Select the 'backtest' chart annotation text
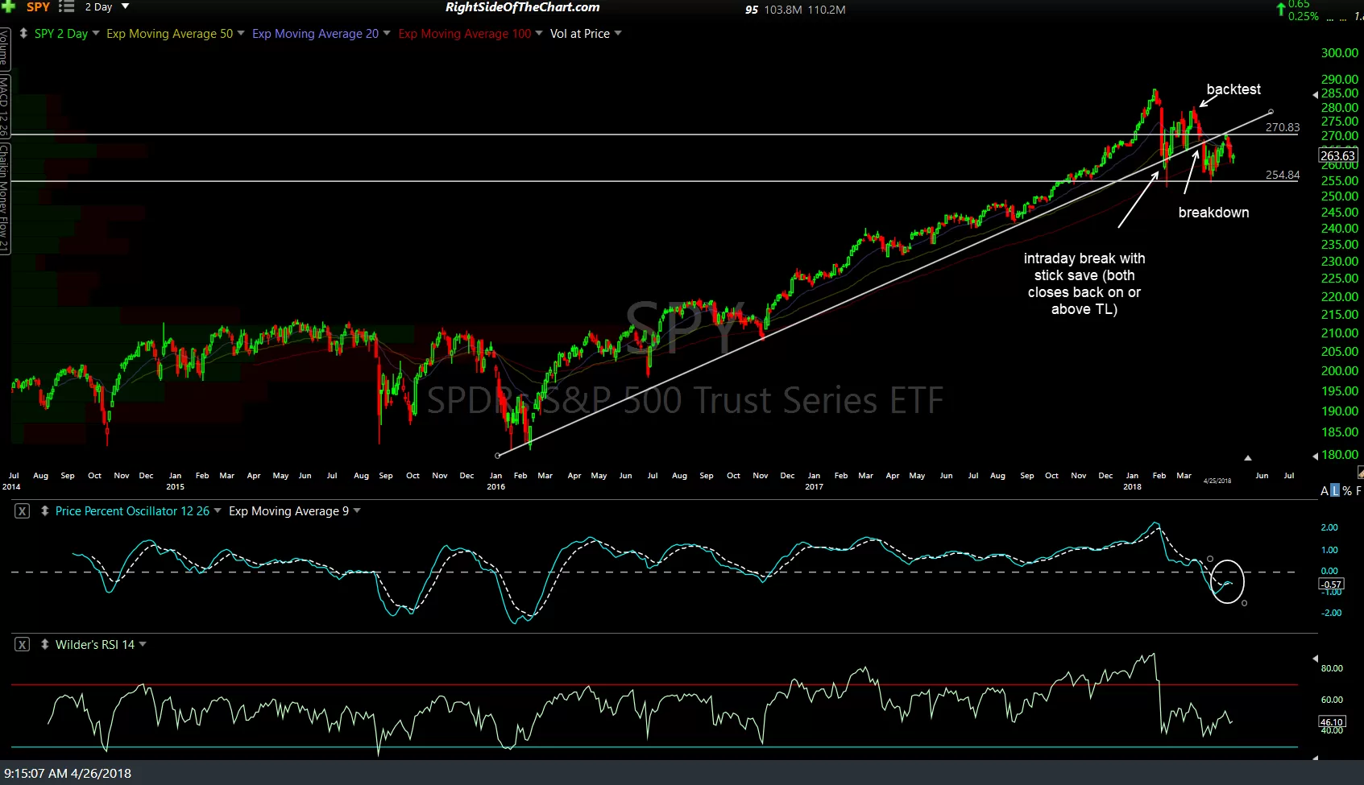Image resolution: width=1364 pixels, height=785 pixels. pyautogui.click(x=1233, y=89)
